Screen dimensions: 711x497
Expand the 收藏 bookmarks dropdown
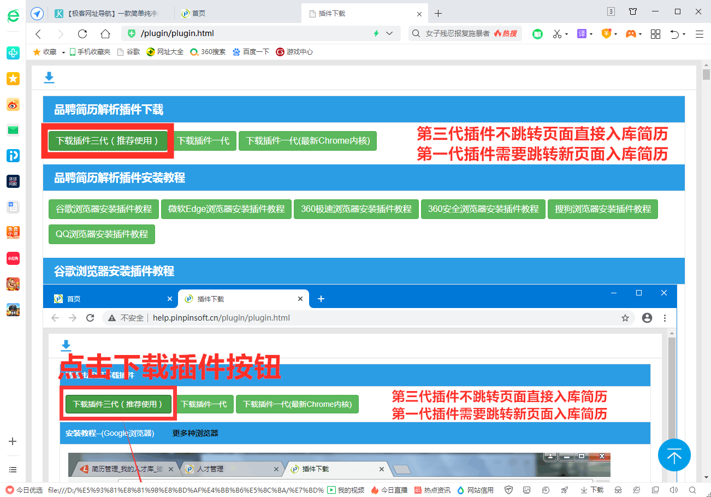pos(64,51)
